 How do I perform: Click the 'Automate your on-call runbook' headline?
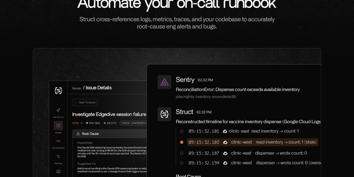tap(177, 4)
